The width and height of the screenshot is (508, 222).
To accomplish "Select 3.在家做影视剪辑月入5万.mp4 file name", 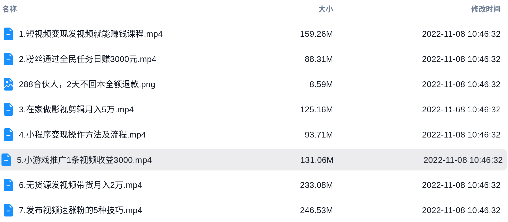I will coord(76,109).
